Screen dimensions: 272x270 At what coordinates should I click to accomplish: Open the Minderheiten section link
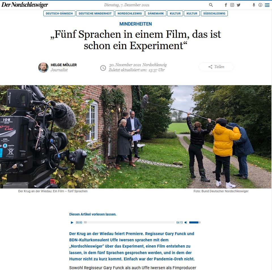(135, 24)
